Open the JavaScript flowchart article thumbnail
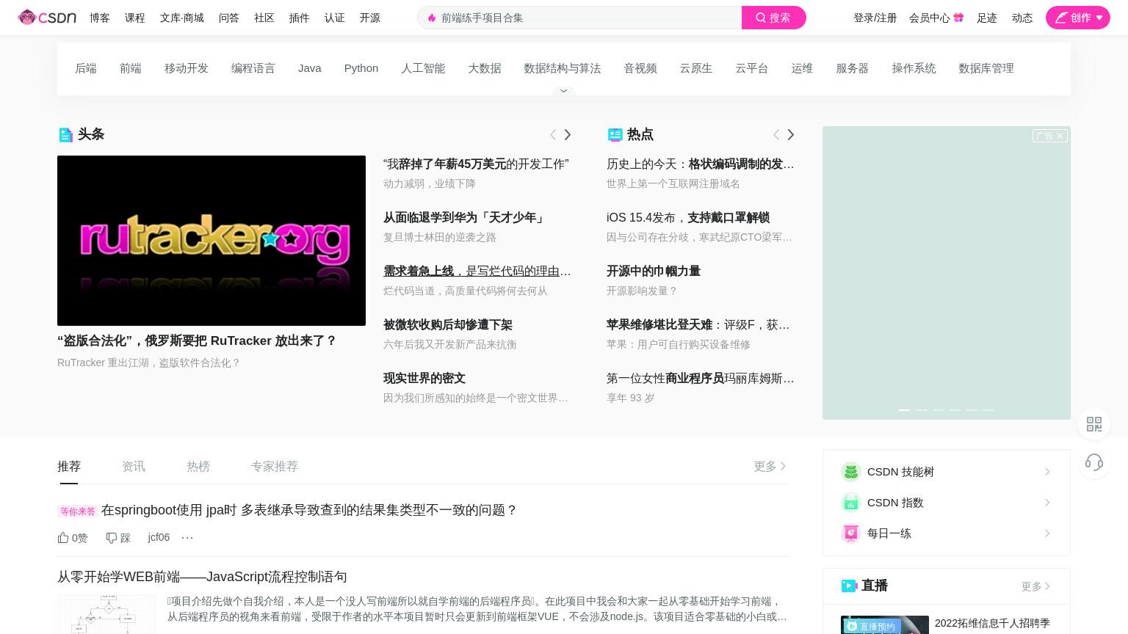Screen dimensions: 1128x634 106,614
